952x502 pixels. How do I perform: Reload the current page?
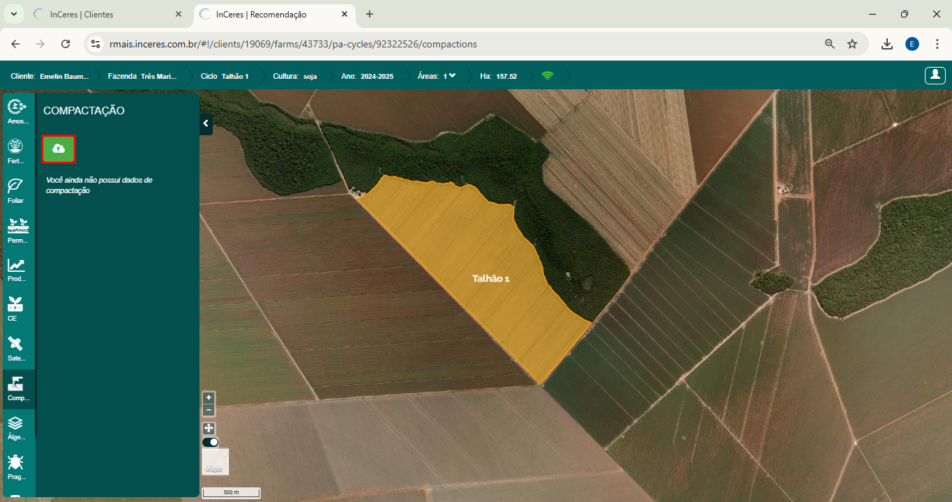pos(66,44)
